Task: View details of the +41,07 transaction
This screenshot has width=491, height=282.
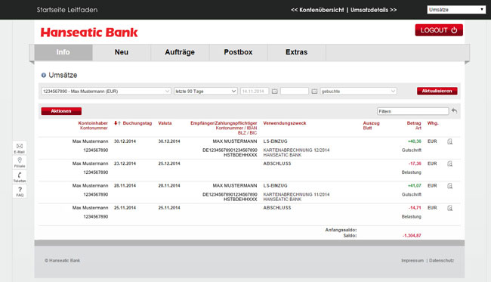Action: [450, 186]
